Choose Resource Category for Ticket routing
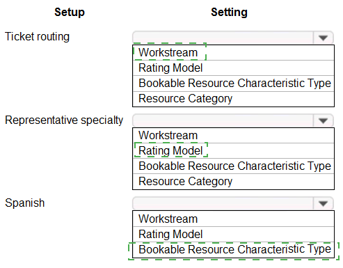Image resolution: width=343 pixels, height=268 pixels. (x=233, y=99)
